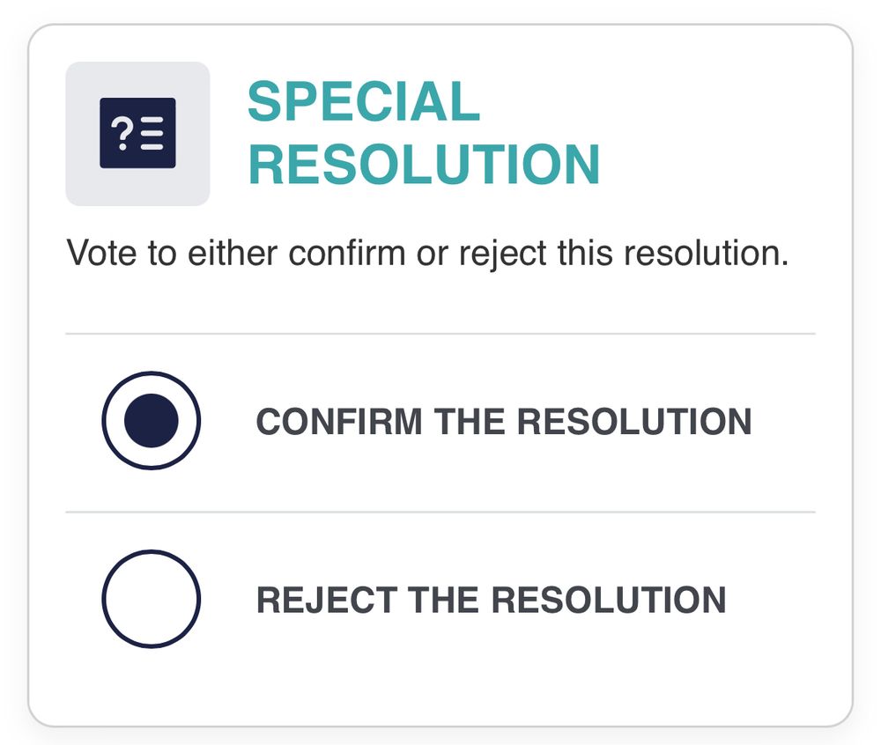Click the question mark inside the navy icon
This screenshot has height=745, width=881.
click(x=122, y=134)
